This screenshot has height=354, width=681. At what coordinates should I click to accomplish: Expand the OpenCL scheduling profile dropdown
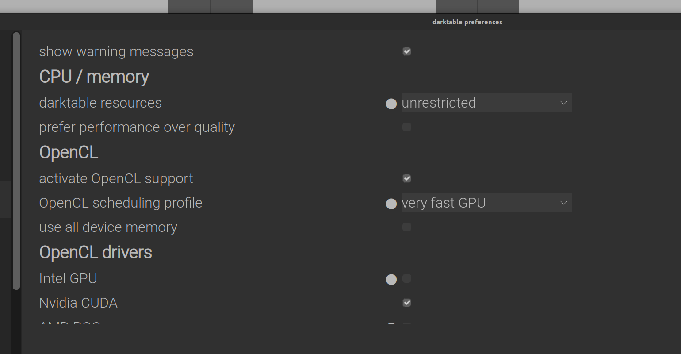tap(486, 203)
